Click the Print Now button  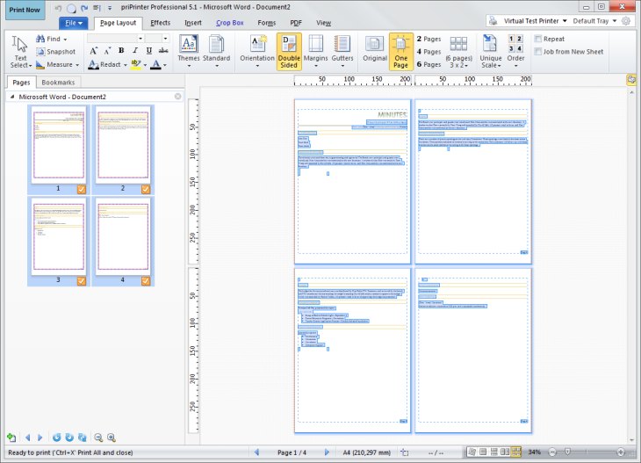click(x=25, y=10)
